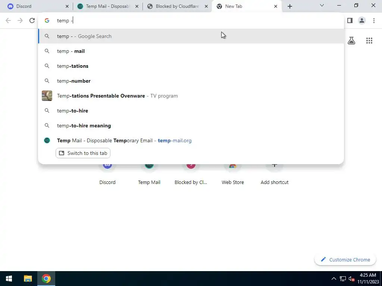Select 'temp - - Google Search' suggestion
Viewport: 382px width, 286px height.
click(x=191, y=36)
